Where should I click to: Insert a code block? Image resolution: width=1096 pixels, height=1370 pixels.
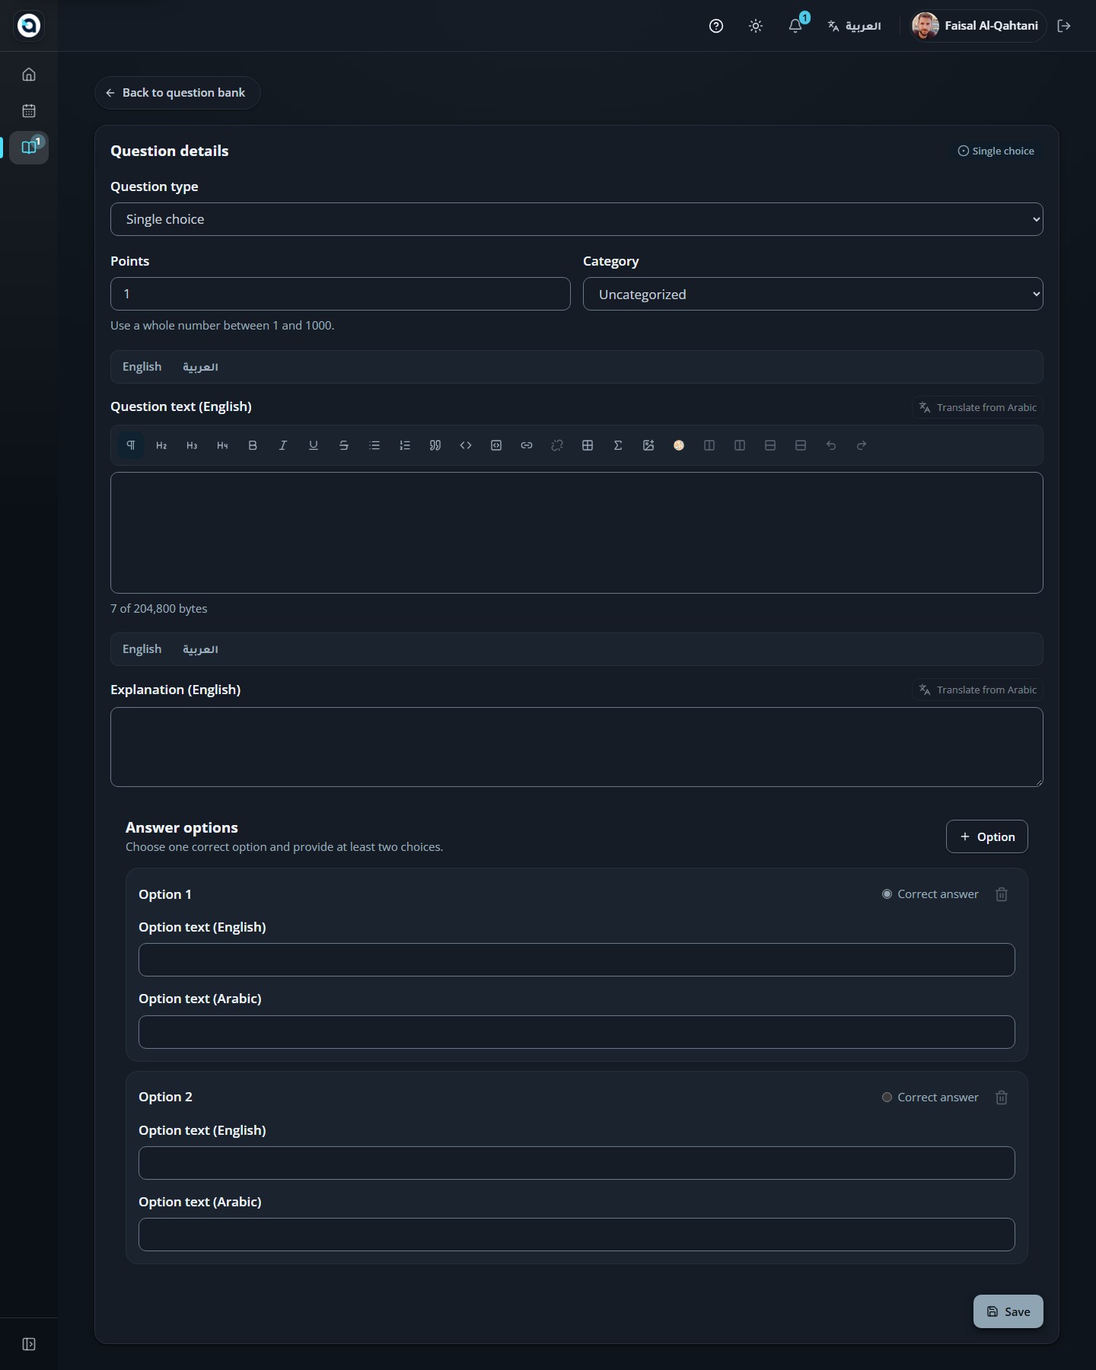(x=496, y=445)
